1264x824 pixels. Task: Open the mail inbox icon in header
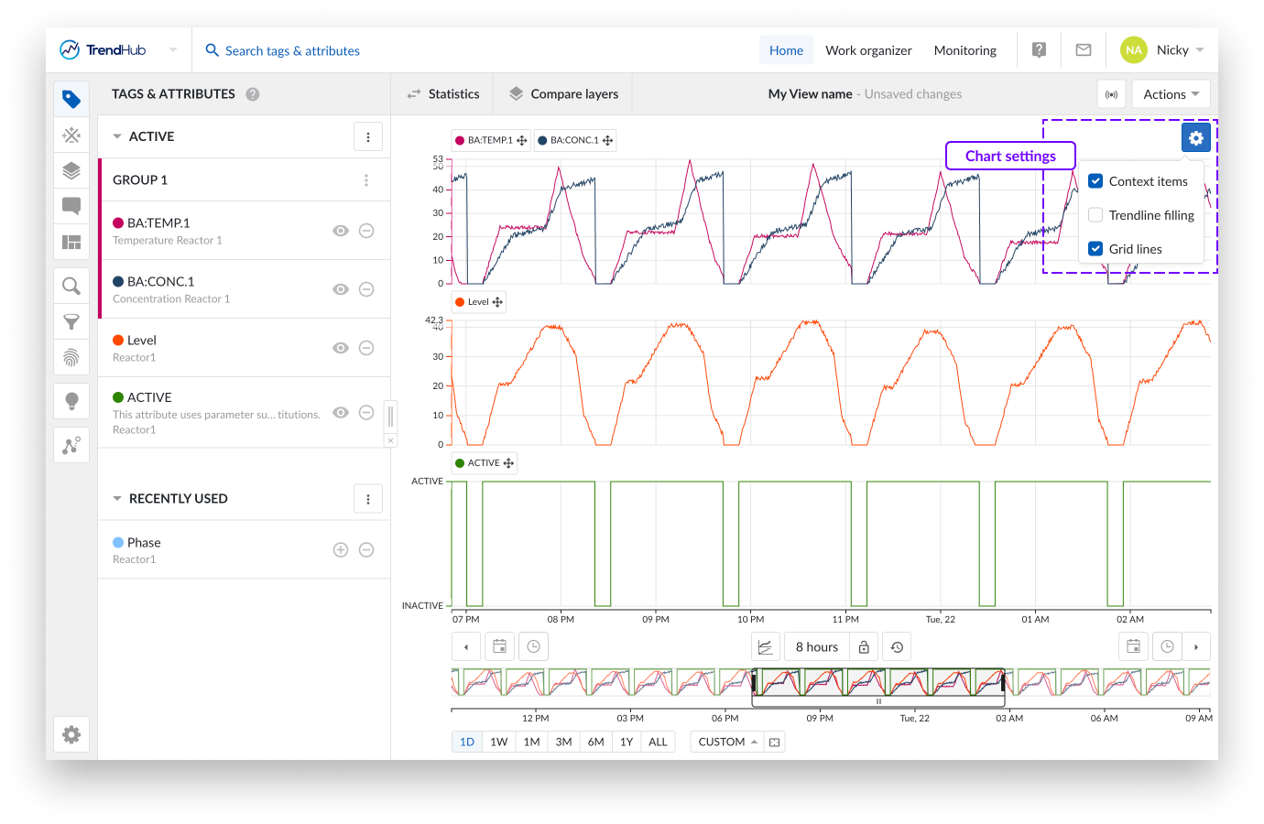tap(1083, 50)
